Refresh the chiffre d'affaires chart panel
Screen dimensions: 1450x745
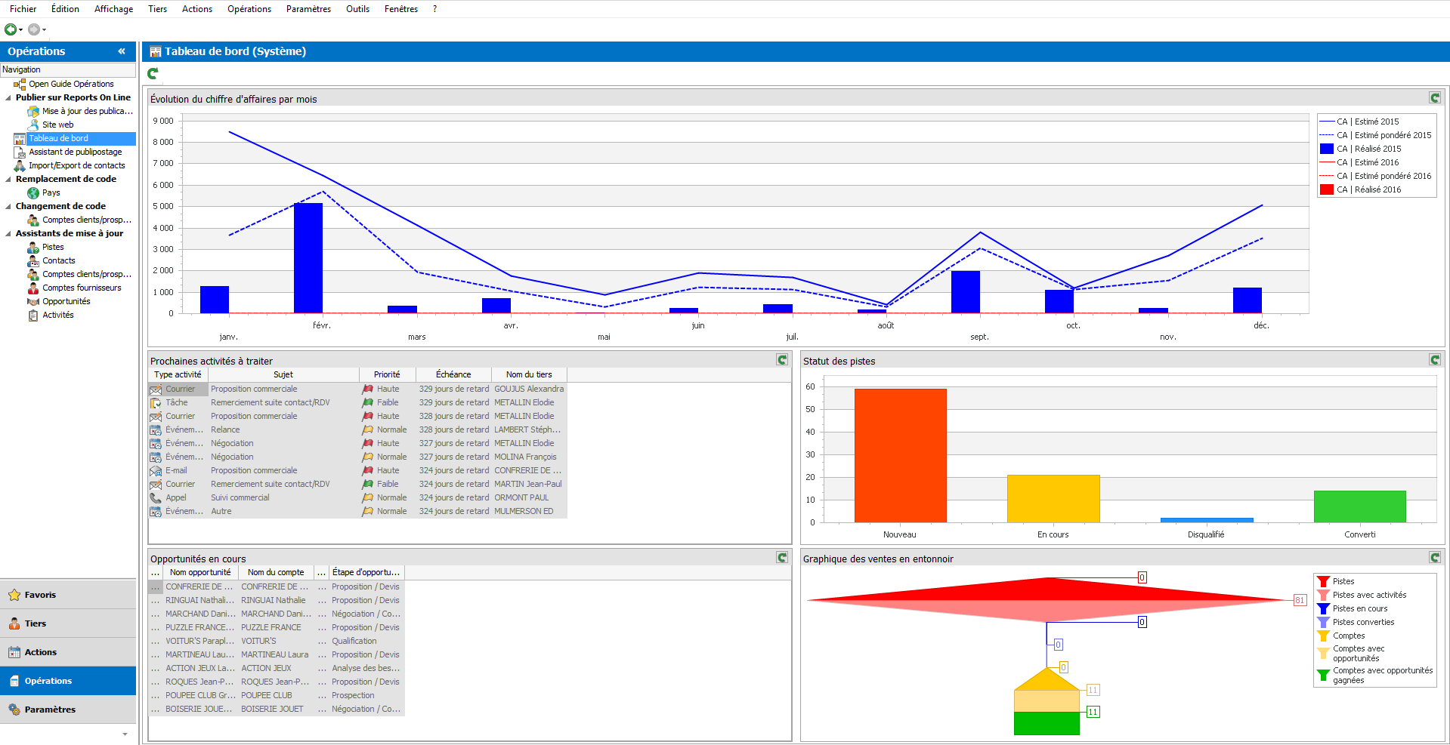1434,97
